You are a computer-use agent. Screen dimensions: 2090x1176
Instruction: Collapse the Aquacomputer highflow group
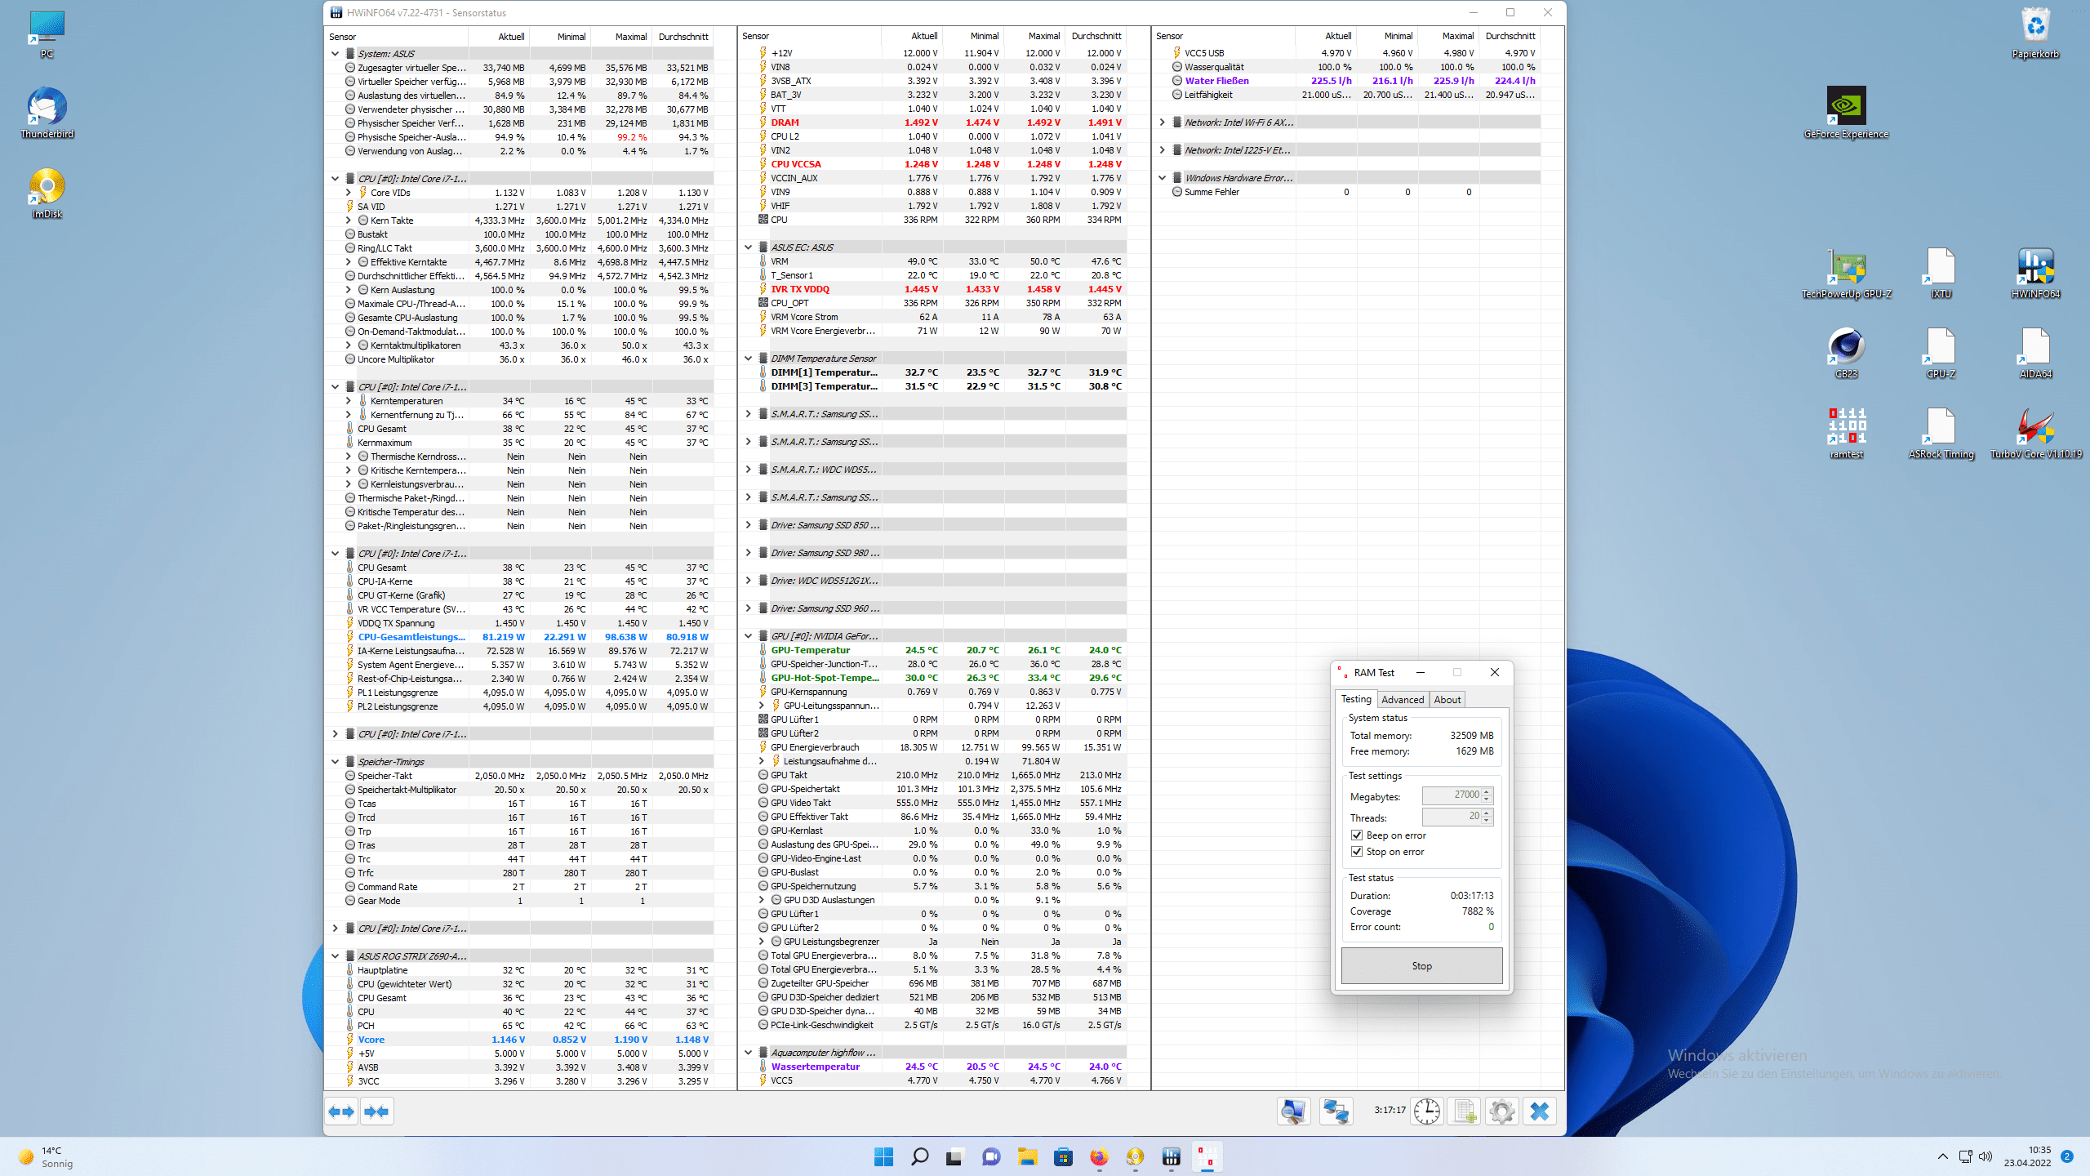[x=748, y=1053]
